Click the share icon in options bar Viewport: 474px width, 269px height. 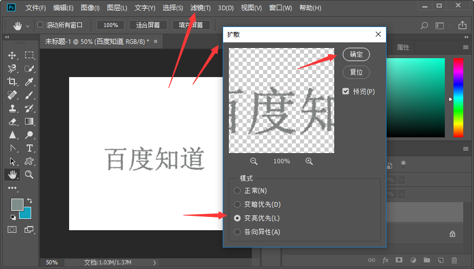pos(462,26)
